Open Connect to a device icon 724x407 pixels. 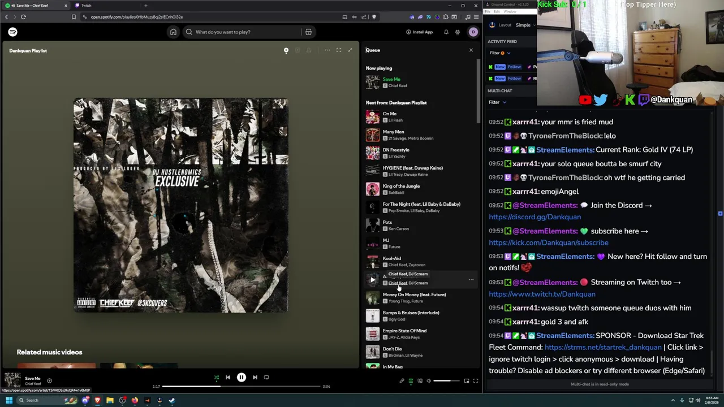click(420, 381)
